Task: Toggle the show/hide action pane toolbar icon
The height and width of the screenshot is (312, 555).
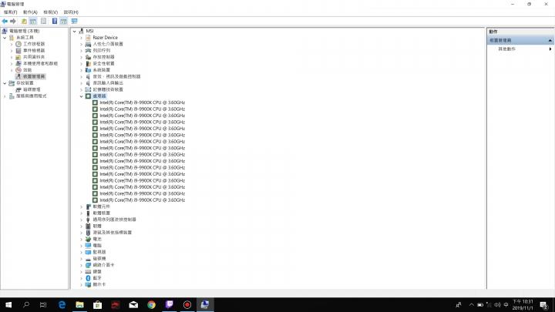Action: point(63,22)
